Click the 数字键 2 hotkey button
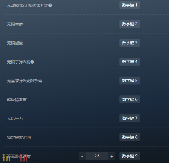Viewport: 169px width, 163px height. [130, 24]
